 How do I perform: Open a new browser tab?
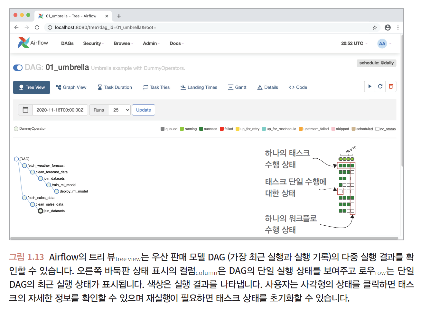point(119,16)
